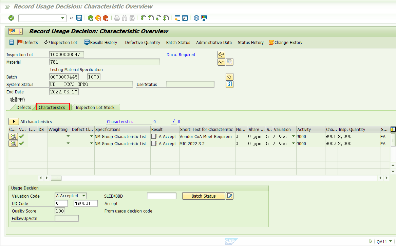Switch to Characteristics tab
The height and width of the screenshot is (246, 396).
pos(53,107)
